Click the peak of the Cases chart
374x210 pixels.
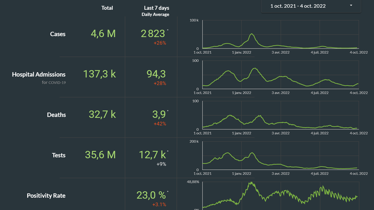(x=252, y=34)
